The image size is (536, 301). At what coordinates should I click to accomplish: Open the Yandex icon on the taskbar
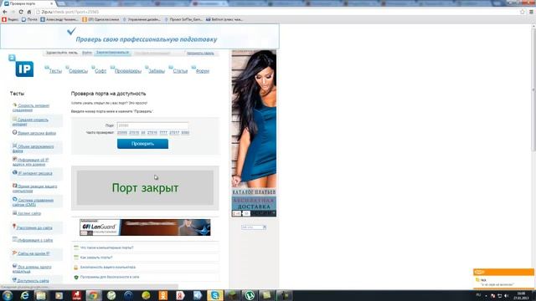(x=180, y=295)
